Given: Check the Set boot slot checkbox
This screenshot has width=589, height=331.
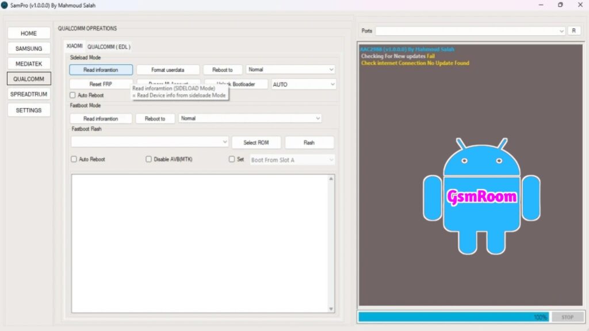Looking at the screenshot, I should [x=232, y=159].
